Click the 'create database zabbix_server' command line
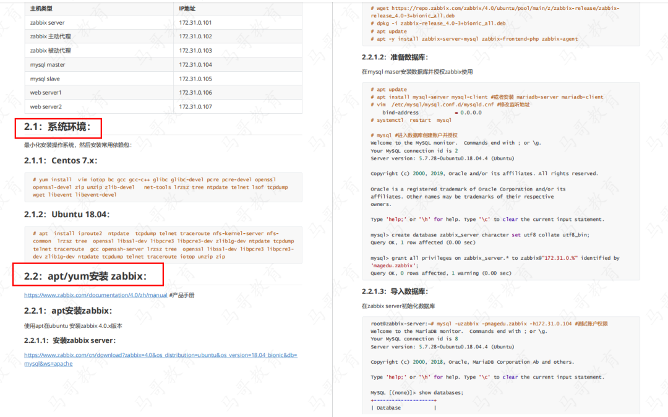 click(480, 235)
